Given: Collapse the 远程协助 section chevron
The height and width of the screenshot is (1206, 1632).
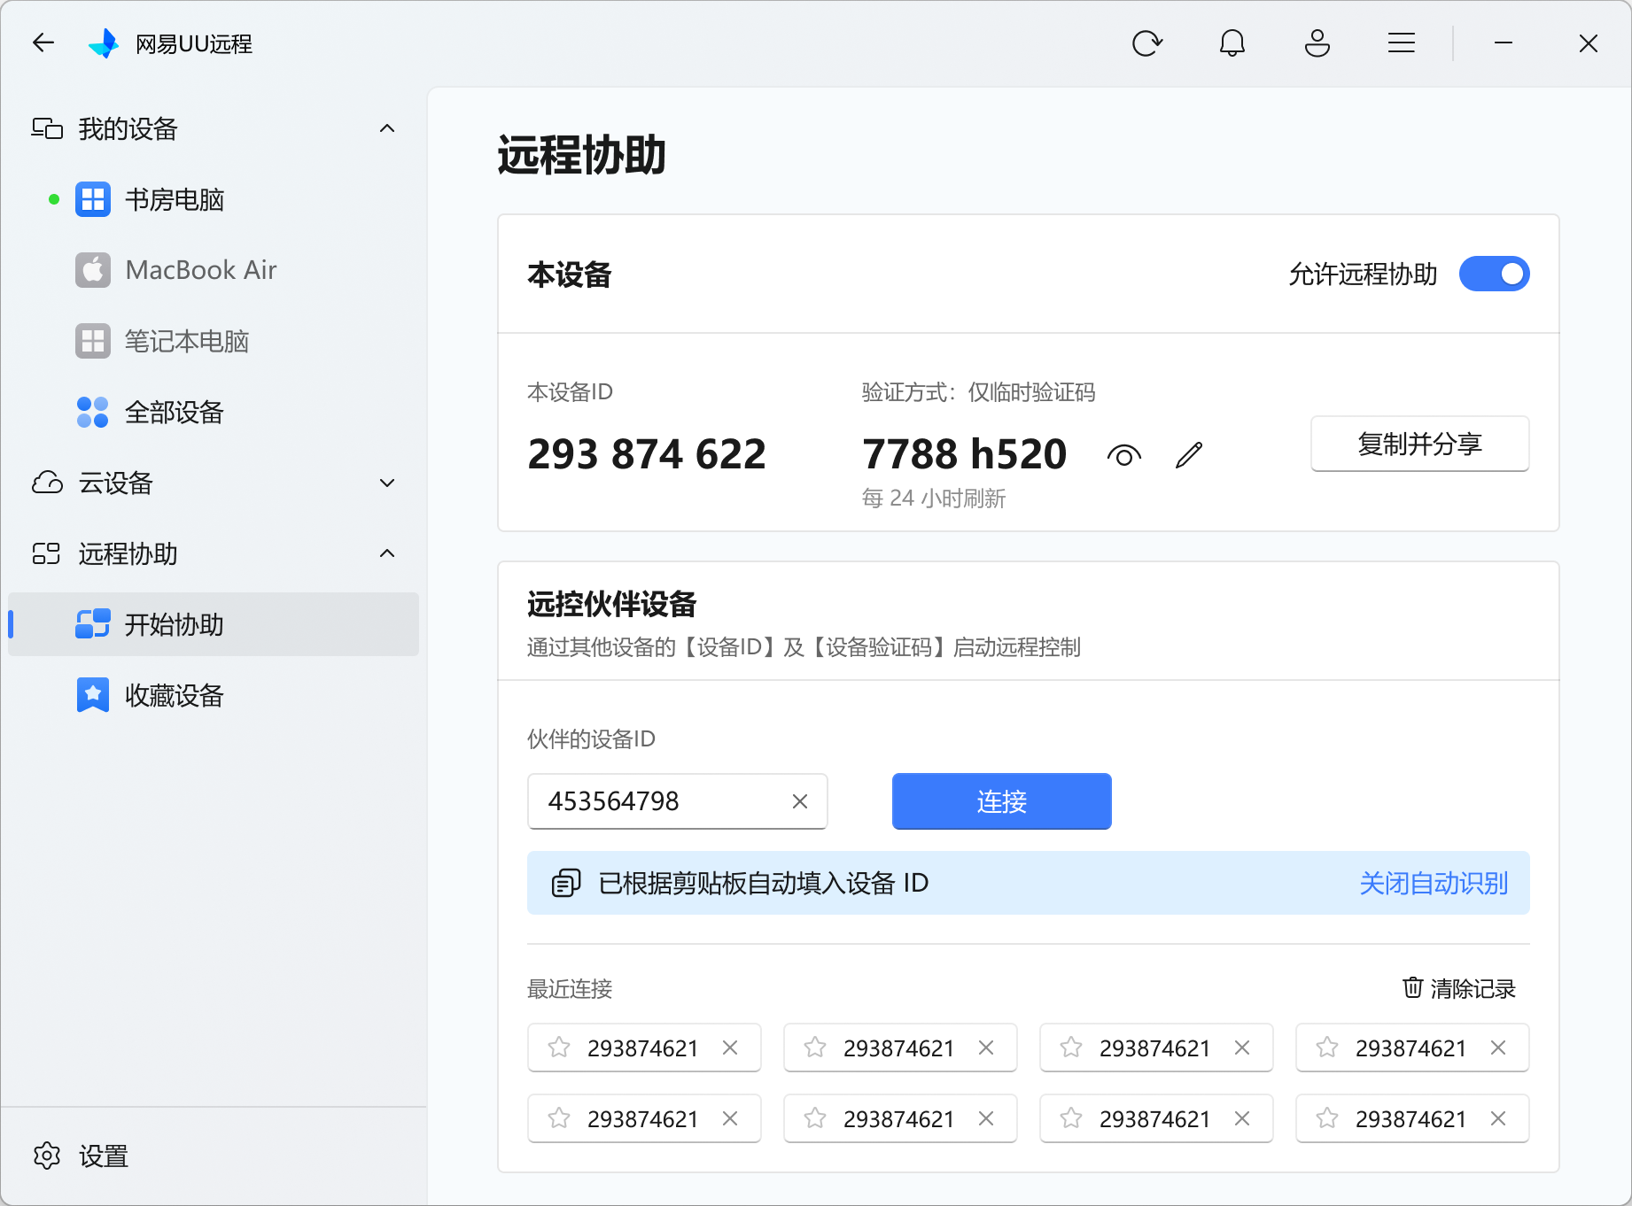Looking at the screenshot, I should (x=387, y=553).
